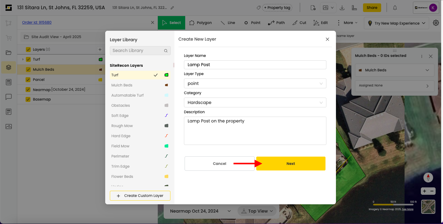Click the yellow Next button

pos(291,164)
